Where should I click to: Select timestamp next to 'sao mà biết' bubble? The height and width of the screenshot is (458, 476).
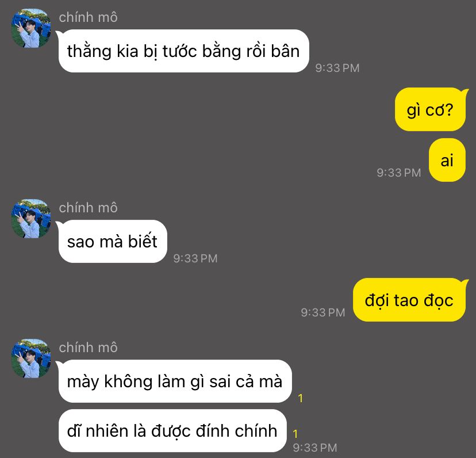pyautogui.click(x=195, y=258)
